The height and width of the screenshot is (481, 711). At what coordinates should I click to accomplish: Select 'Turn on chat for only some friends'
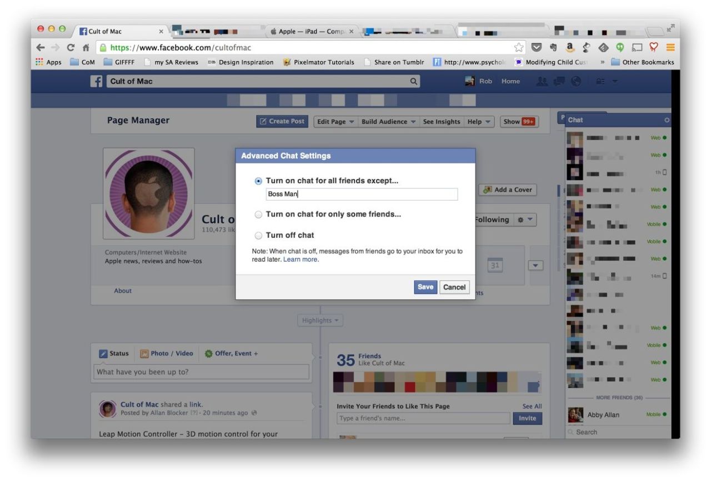(257, 214)
